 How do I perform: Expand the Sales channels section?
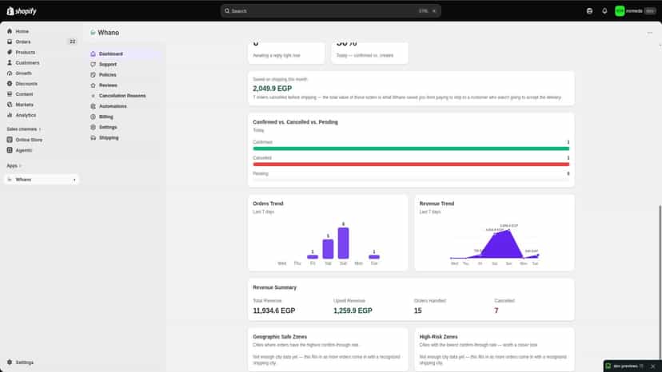[x=24, y=129]
